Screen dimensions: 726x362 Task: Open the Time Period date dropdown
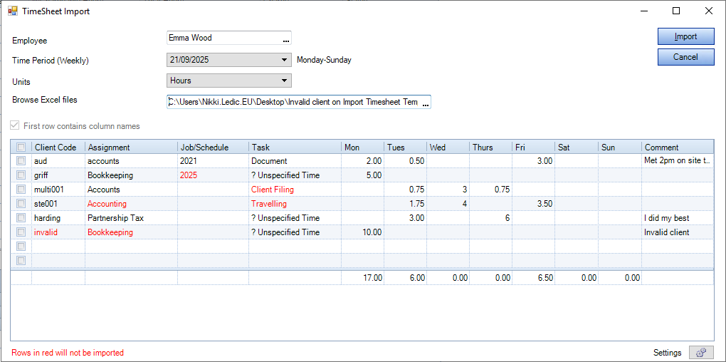coord(284,60)
